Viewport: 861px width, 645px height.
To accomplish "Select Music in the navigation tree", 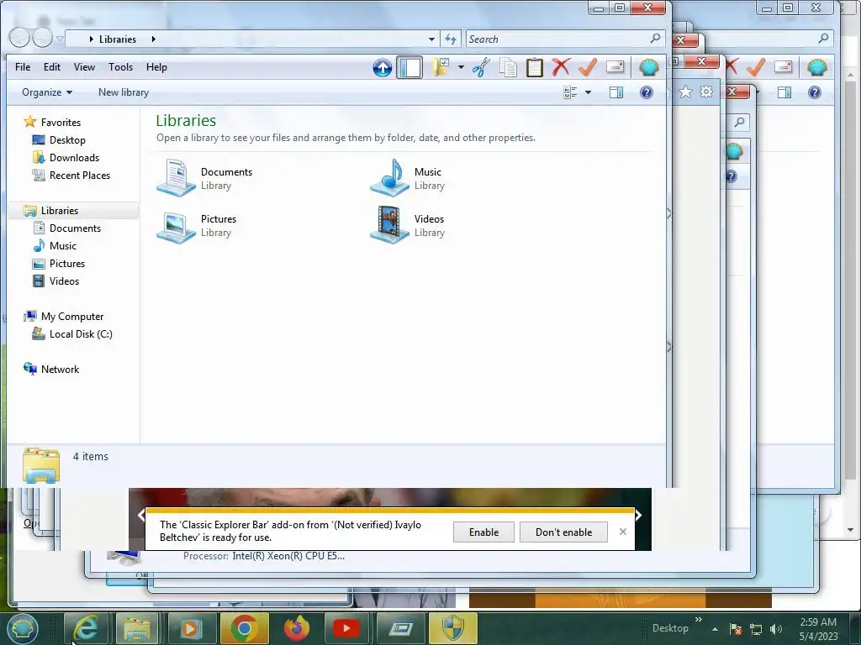I will 62,246.
